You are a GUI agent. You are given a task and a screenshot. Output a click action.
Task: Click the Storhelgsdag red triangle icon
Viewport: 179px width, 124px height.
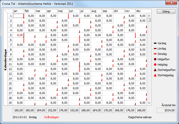coord(155,75)
